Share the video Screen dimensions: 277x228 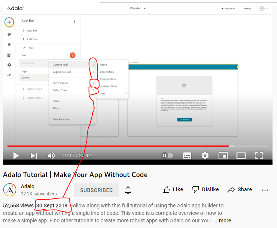(240, 190)
